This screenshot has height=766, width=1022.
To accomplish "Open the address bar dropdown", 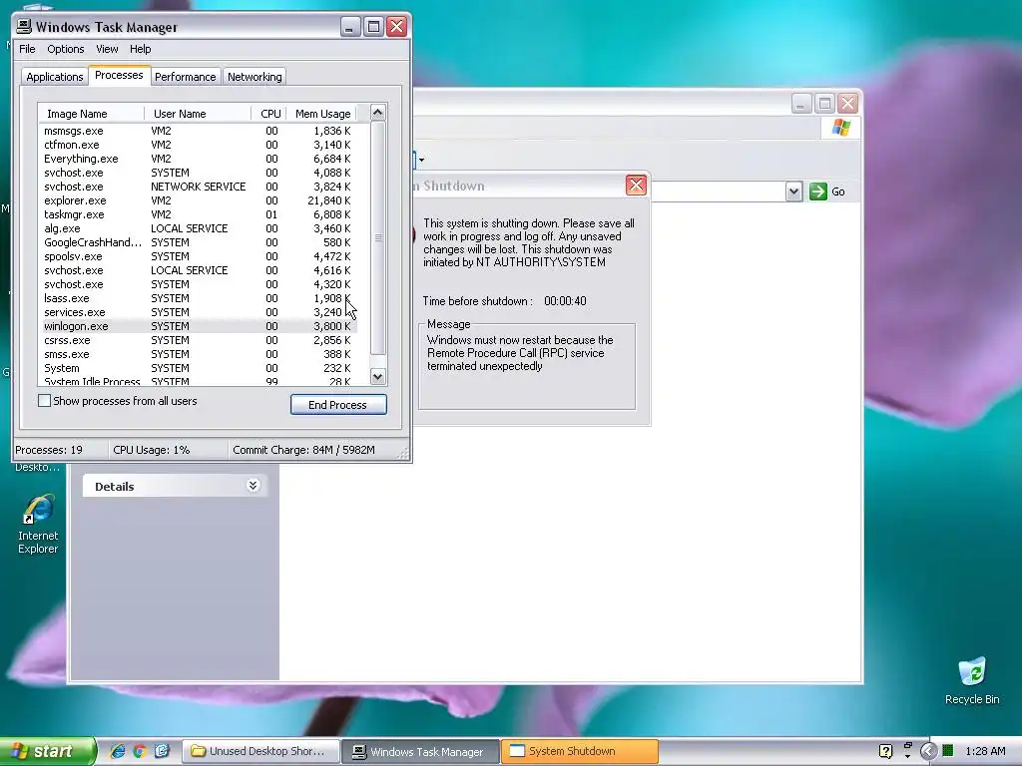I will pyautogui.click(x=793, y=191).
